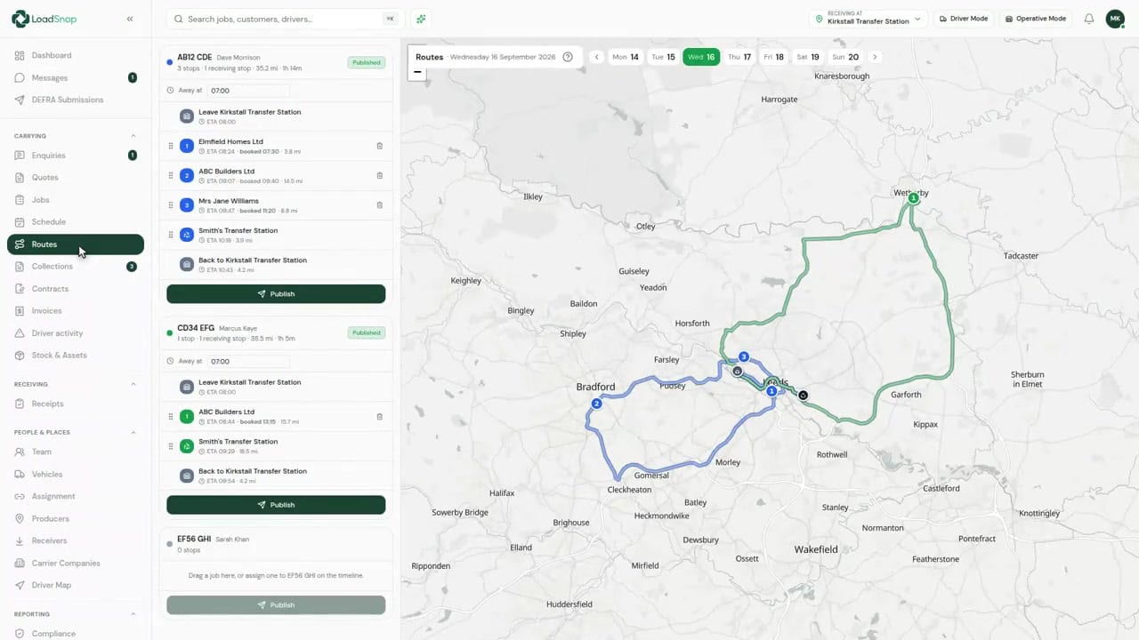Image resolution: width=1139 pixels, height=640 pixels.
Task: Collapse the REPORTING sidebar section
Action: pos(133,614)
